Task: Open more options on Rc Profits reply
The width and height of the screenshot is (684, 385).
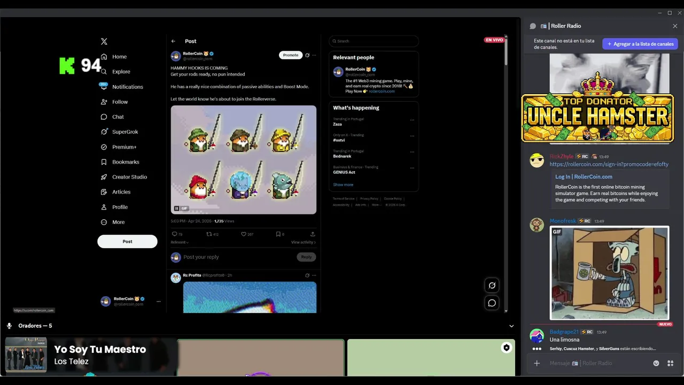Action: [314, 275]
